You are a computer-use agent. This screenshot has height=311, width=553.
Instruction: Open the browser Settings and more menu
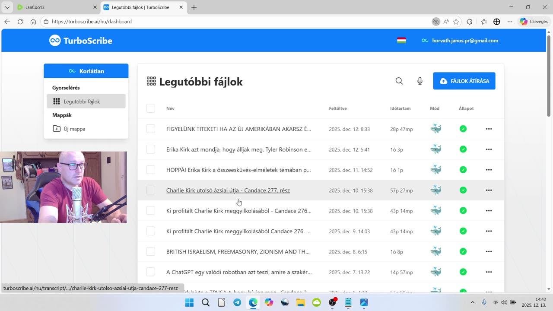[510, 22]
